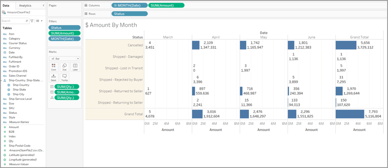Collapse Ship-Country, Ship-State hierarchy
Image resolution: width=388 pixels, height=168 pixels.
point(1,81)
